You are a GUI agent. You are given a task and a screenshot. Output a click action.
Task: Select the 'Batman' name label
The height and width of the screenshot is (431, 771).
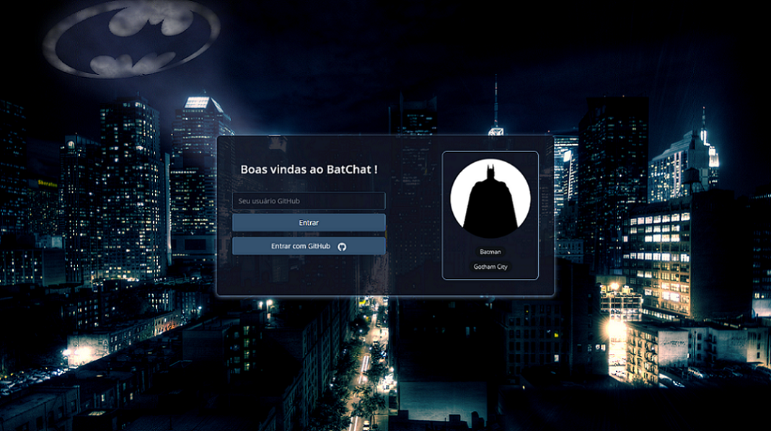coord(490,252)
